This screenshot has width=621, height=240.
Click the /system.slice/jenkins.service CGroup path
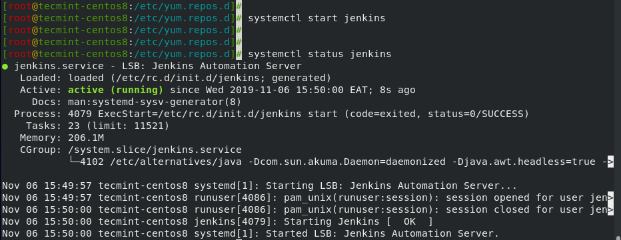[155, 150]
